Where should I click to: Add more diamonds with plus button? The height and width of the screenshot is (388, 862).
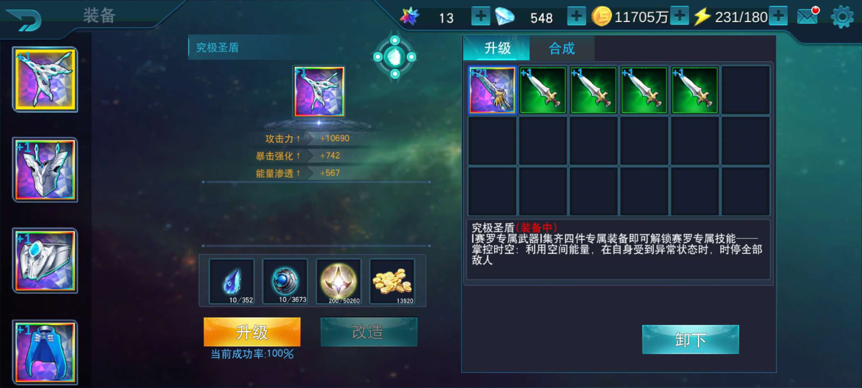click(576, 16)
